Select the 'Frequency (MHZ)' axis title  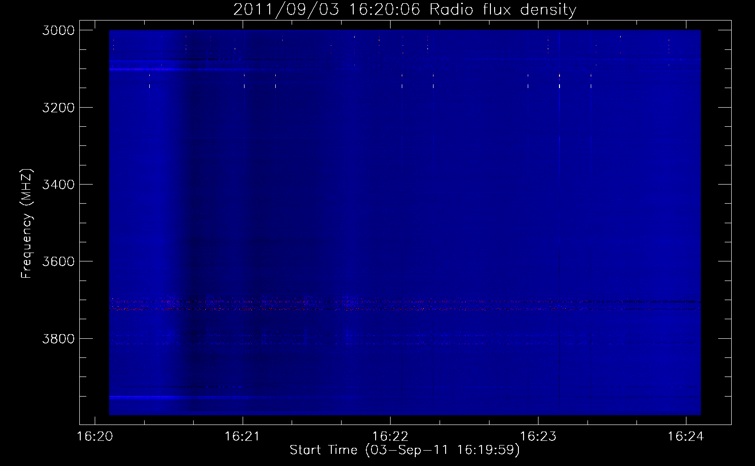coord(27,224)
